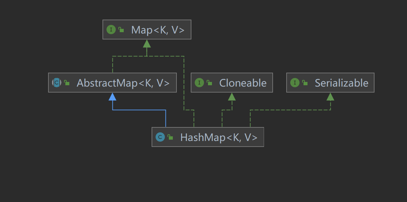Click the interface icon in the Map node

(x=111, y=30)
